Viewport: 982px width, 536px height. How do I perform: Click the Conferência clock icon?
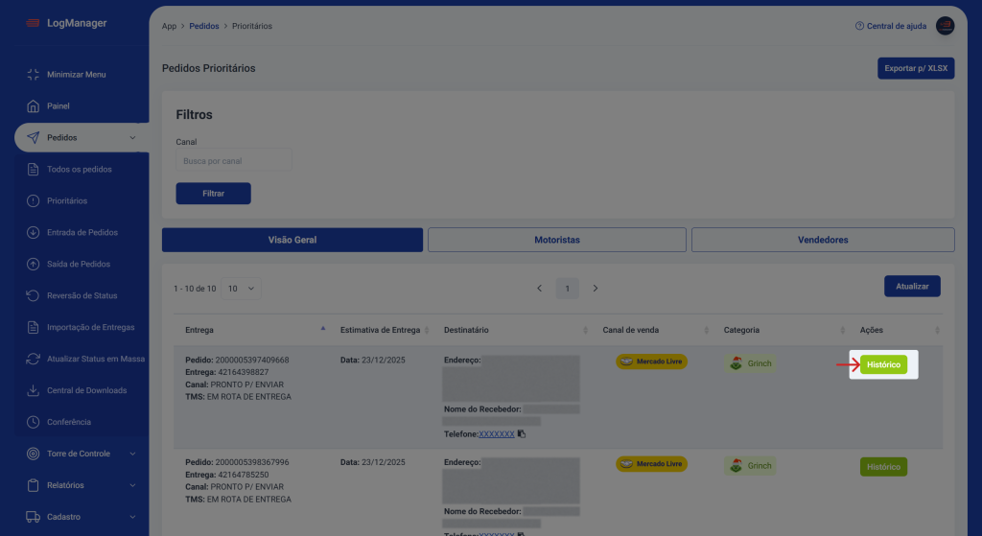coord(33,422)
